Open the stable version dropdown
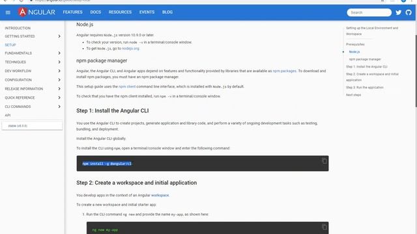The width and height of the screenshot is (417, 234). [32, 125]
